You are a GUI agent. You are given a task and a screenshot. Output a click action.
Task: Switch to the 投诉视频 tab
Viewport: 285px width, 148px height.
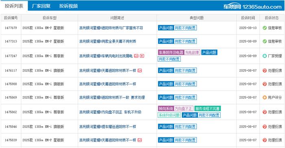[68, 6]
